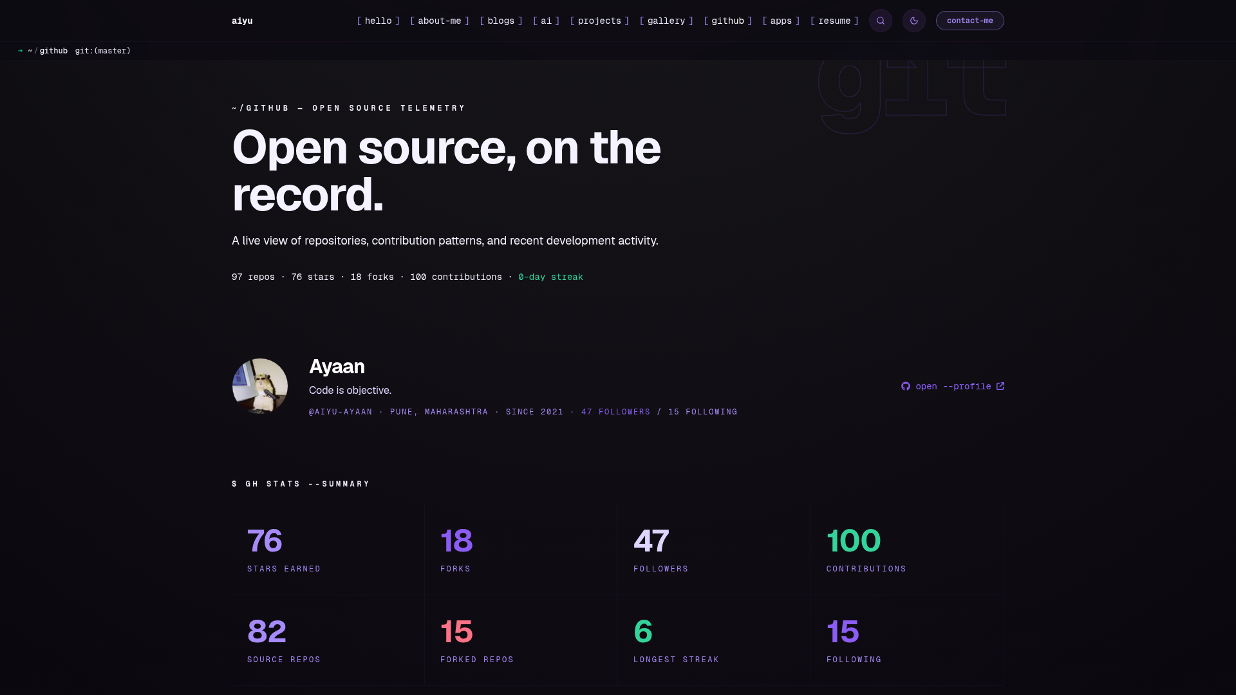This screenshot has width=1236, height=695.
Task: Click the 97 repos summary text
Action: tap(253, 277)
